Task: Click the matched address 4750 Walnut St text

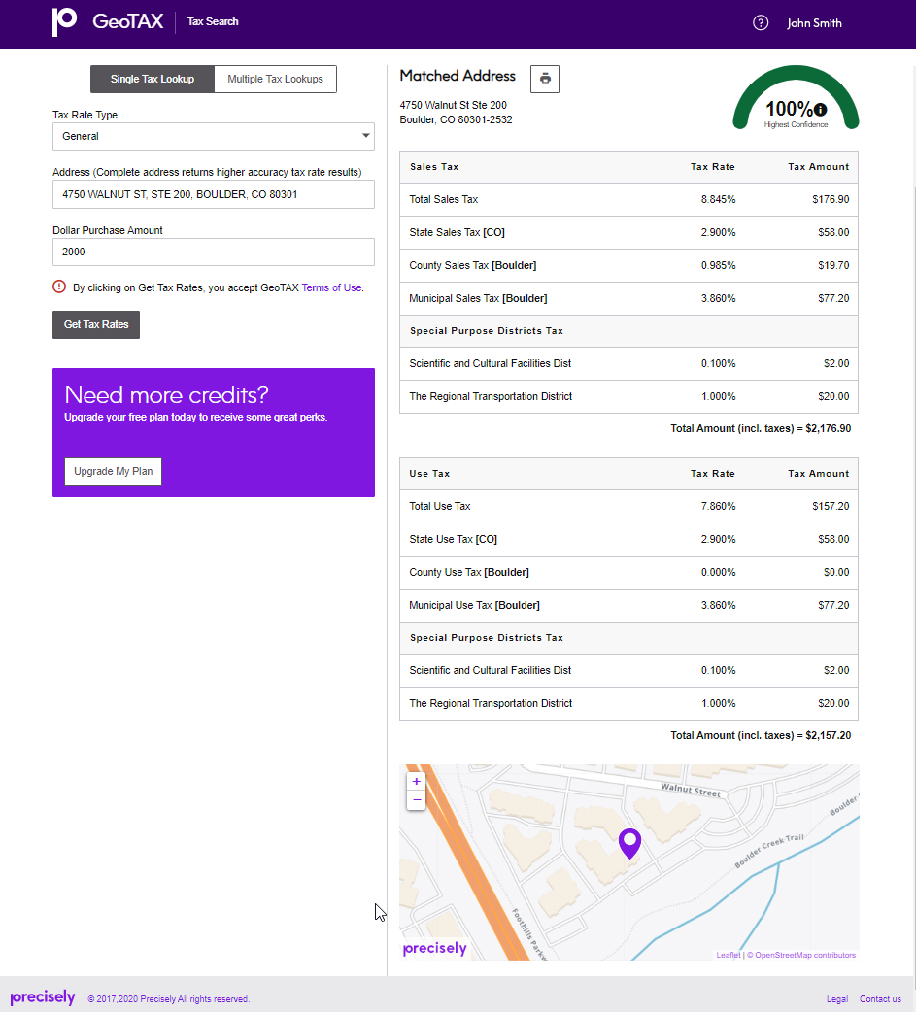Action: [454, 105]
